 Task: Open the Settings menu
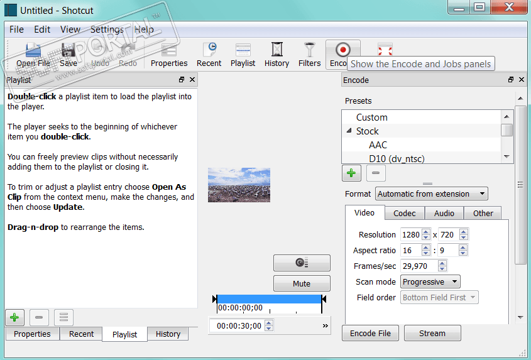[107, 30]
